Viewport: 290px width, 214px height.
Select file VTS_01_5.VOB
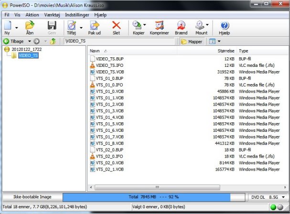click(x=110, y=124)
